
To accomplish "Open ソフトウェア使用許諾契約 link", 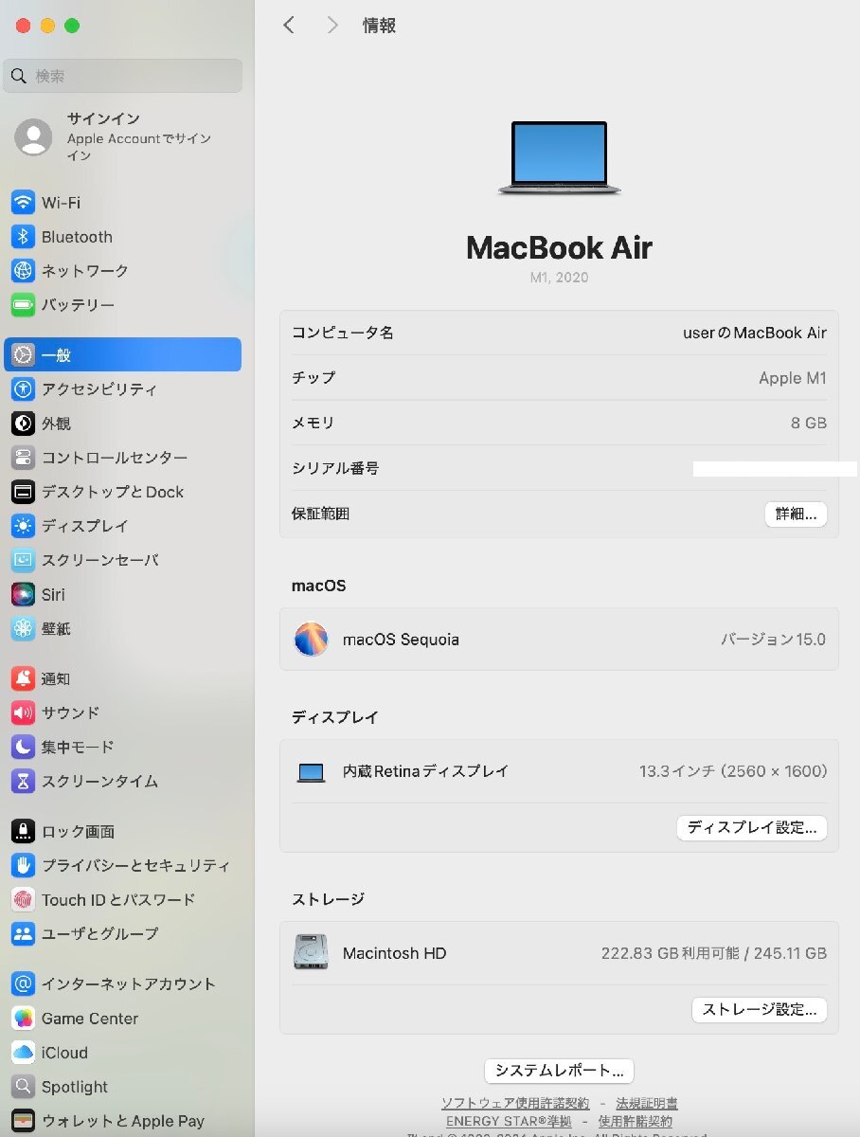I will click(515, 1103).
